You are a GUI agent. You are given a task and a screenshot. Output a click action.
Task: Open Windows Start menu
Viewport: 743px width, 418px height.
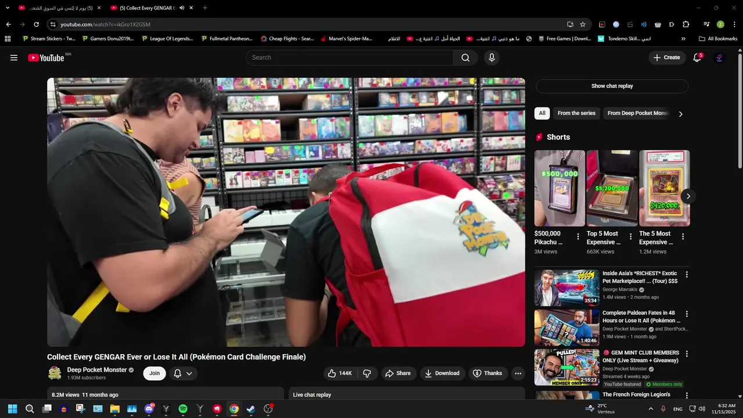click(x=13, y=409)
